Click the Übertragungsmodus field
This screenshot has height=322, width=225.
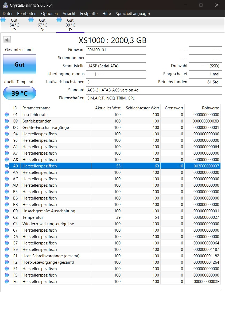tap(116, 74)
